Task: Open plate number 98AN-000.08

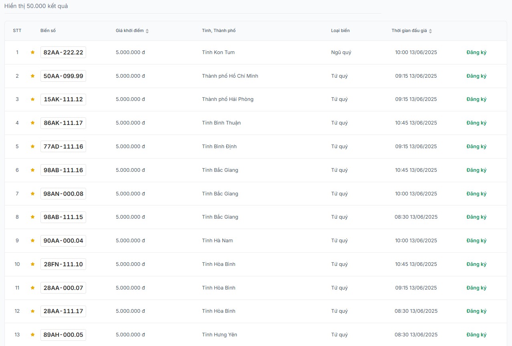Action: tap(63, 194)
